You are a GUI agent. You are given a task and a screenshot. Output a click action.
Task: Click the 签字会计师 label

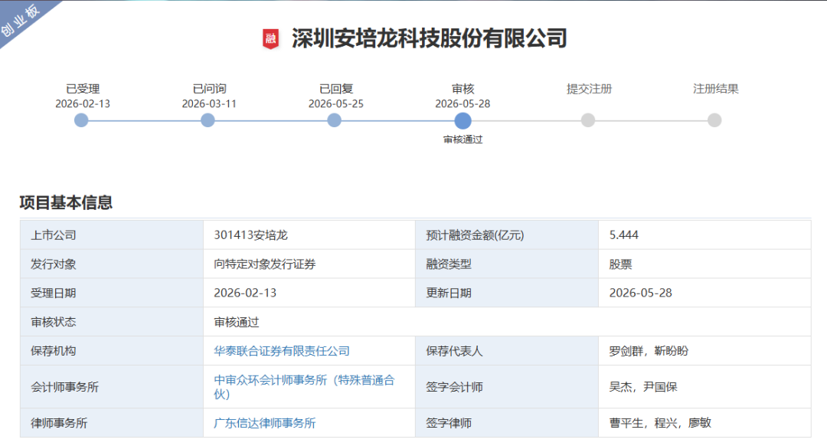point(454,387)
